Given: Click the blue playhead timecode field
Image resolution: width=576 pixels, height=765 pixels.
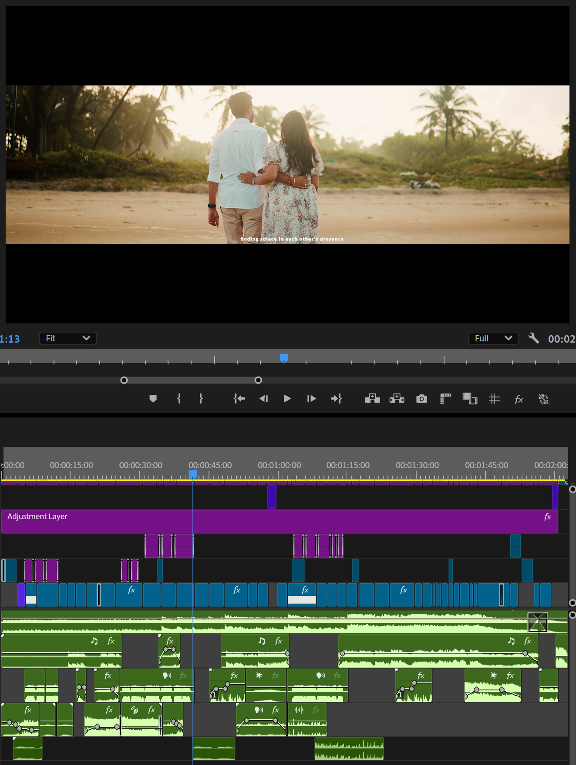Looking at the screenshot, I should point(10,339).
